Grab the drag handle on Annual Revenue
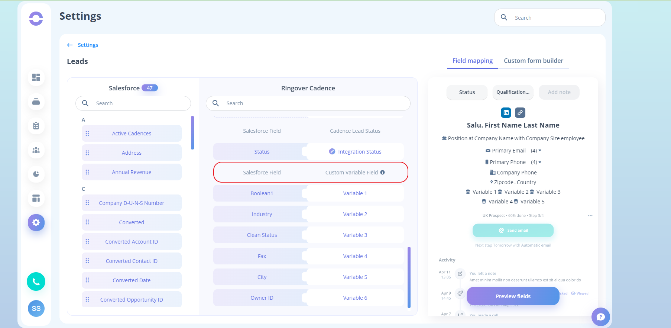671x328 pixels. pyautogui.click(x=87, y=172)
